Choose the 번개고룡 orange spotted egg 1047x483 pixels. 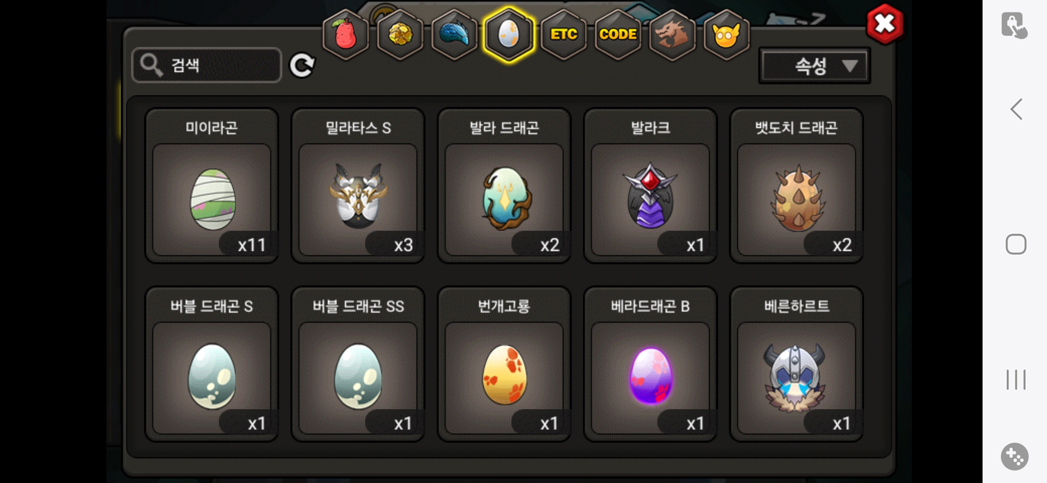click(504, 364)
